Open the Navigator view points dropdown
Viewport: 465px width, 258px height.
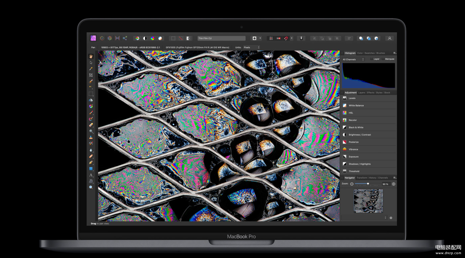364,218
